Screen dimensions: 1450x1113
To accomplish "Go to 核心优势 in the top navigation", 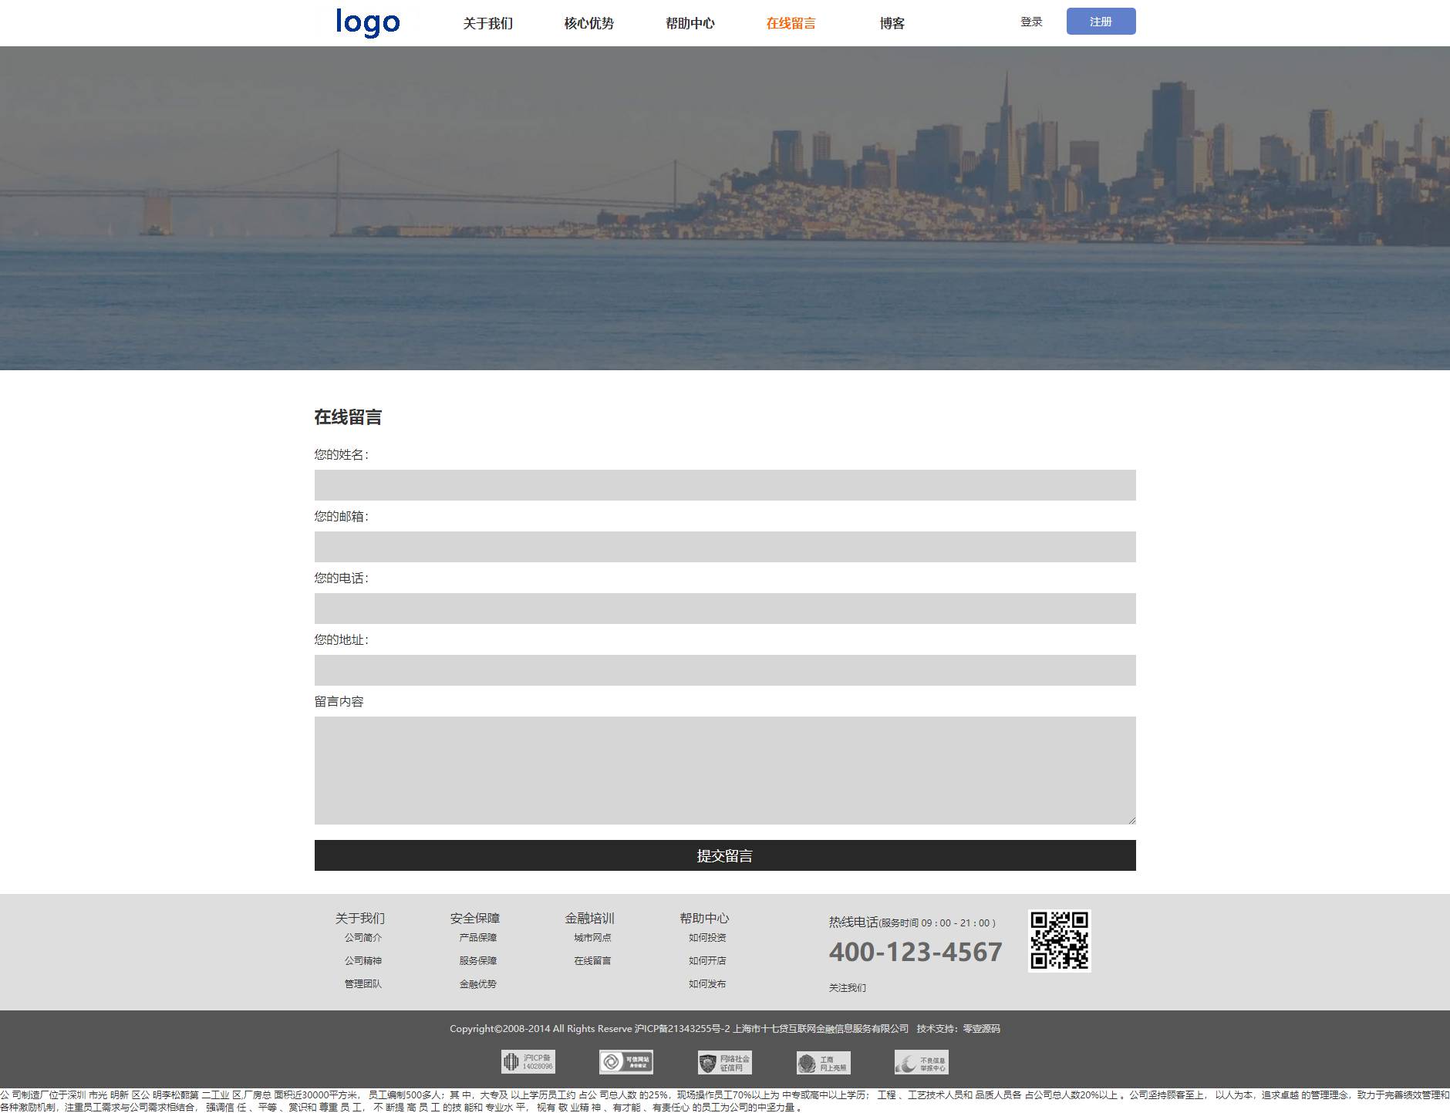I will [588, 23].
